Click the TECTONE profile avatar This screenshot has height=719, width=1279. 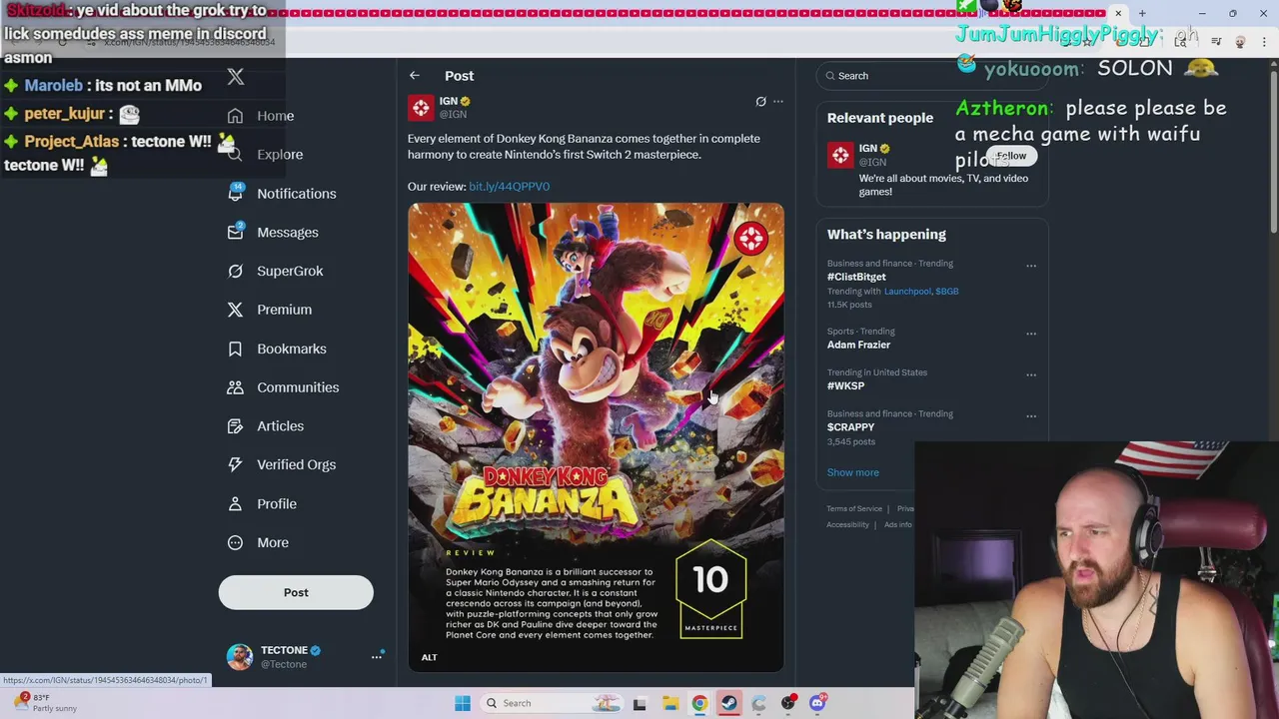click(x=240, y=657)
